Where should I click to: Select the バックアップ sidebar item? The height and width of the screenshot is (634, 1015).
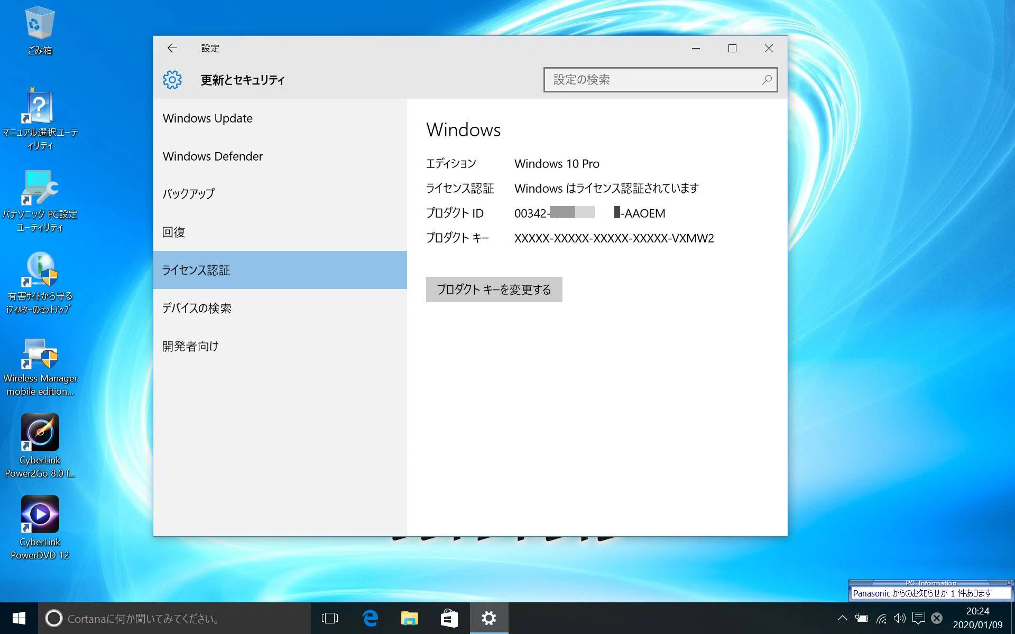(280, 194)
